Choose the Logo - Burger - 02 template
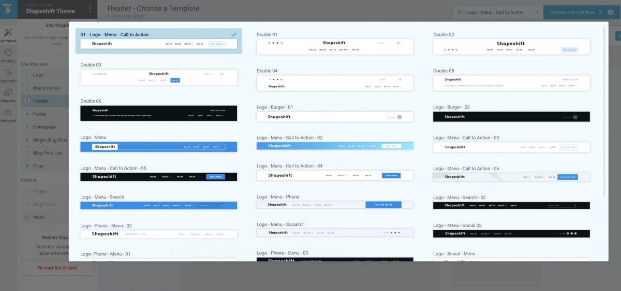This screenshot has height=291, width=621. click(x=511, y=117)
